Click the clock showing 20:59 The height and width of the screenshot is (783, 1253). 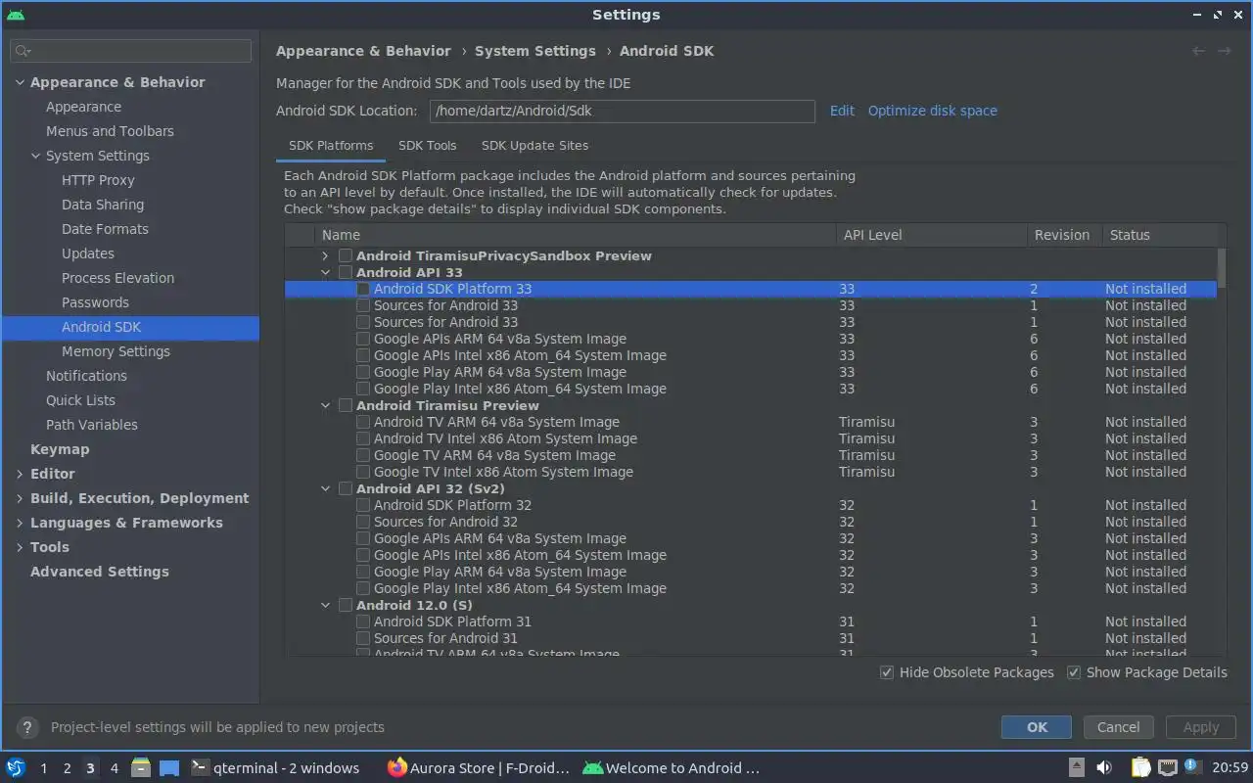pyautogui.click(x=1230, y=767)
